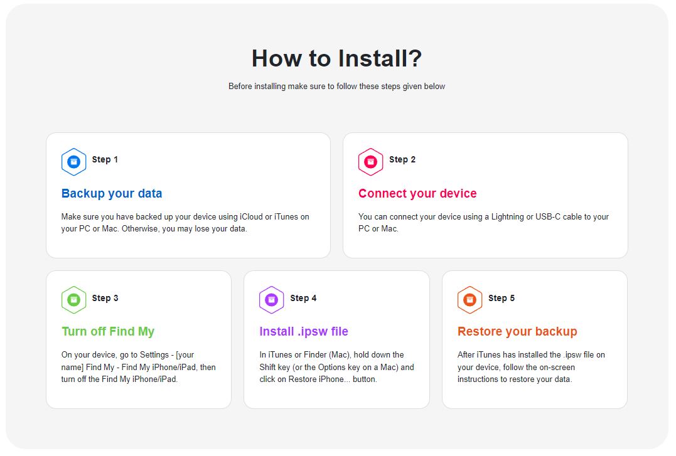Click the "Step 5" label

click(502, 298)
